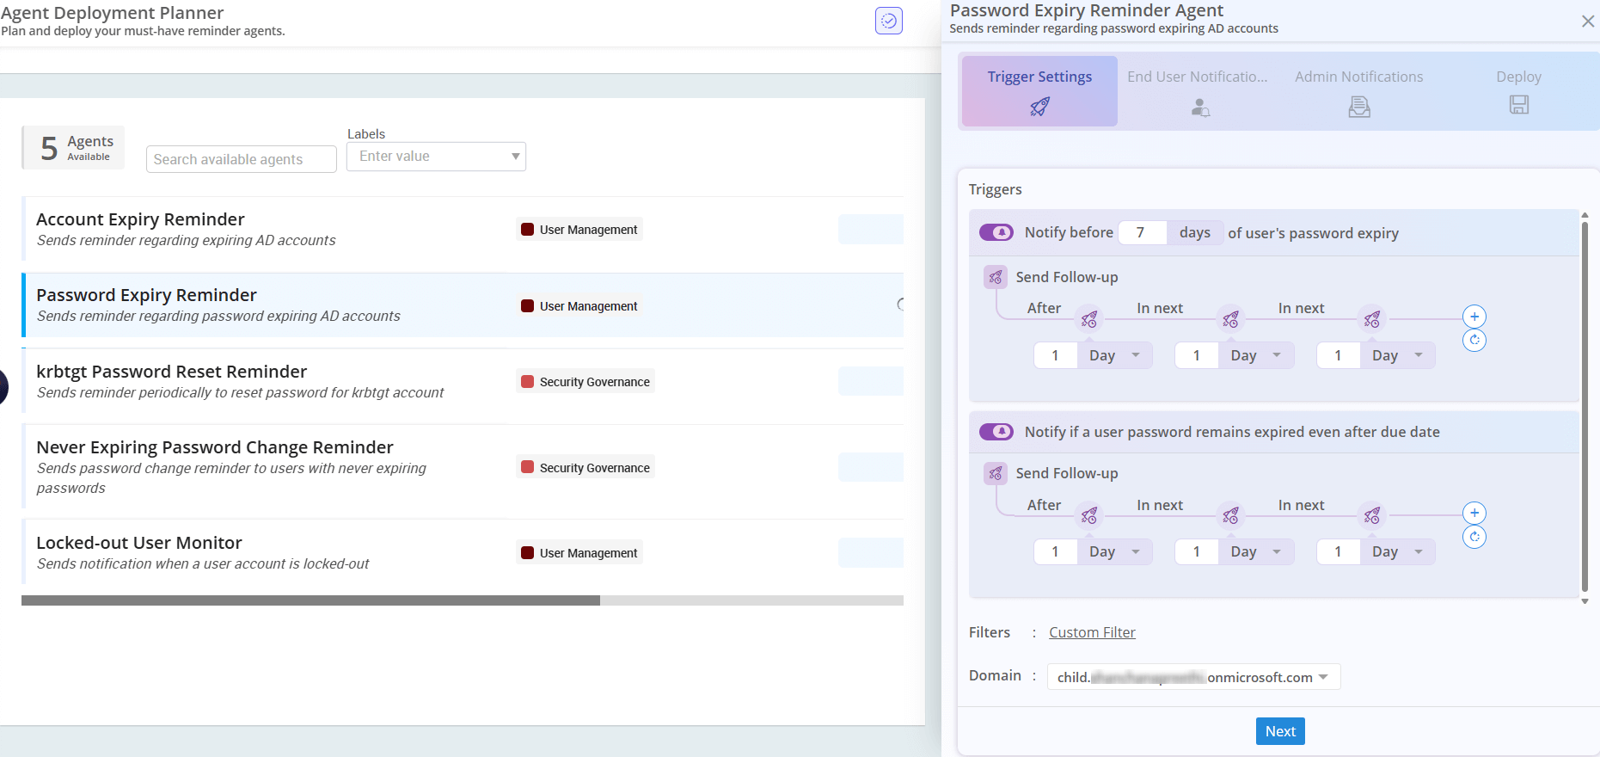Open middle Day unit dropdown in first trigger
The height and width of the screenshot is (757, 1600).
point(1256,355)
